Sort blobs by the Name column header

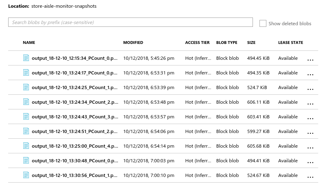pyautogui.click(x=29, y=43)
